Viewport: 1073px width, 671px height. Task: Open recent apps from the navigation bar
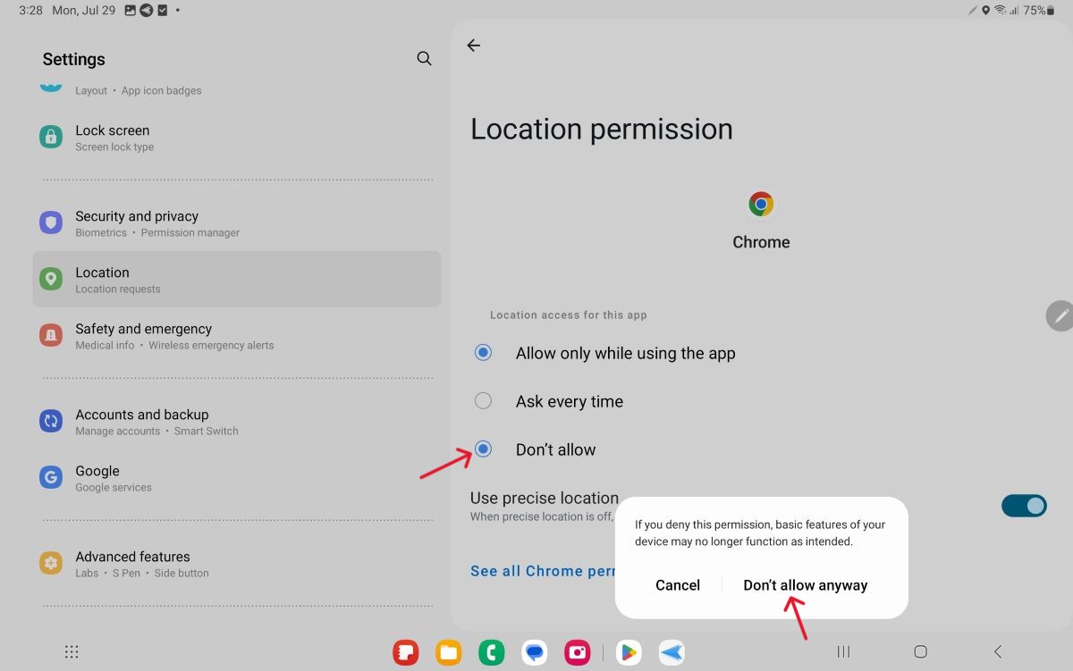(x=843, y=652)
